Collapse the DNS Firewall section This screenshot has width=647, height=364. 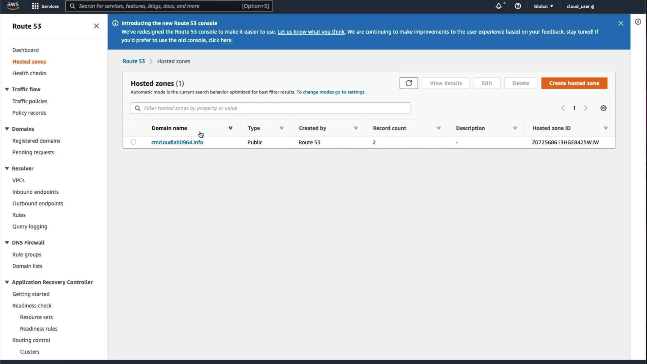(7, 243)
